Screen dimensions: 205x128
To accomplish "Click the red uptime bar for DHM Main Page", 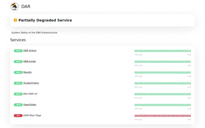I will click(x=163, y=116).
